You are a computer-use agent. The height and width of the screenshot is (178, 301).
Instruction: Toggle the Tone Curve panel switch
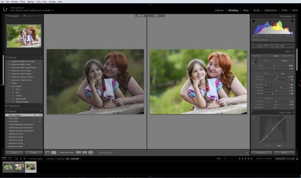click(x=252, y=112)
